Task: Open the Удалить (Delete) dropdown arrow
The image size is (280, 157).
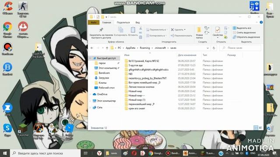Action: coord(185,30)
